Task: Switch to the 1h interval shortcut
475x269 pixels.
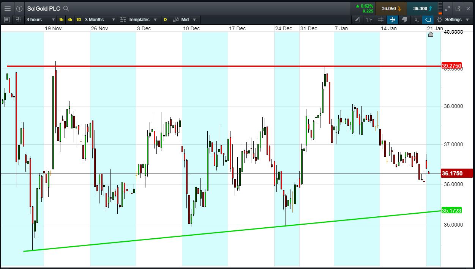Action: click(61, 19)
